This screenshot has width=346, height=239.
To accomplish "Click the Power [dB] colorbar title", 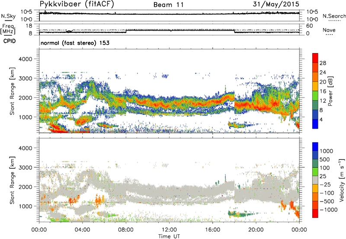I will (x=330, y=91).
